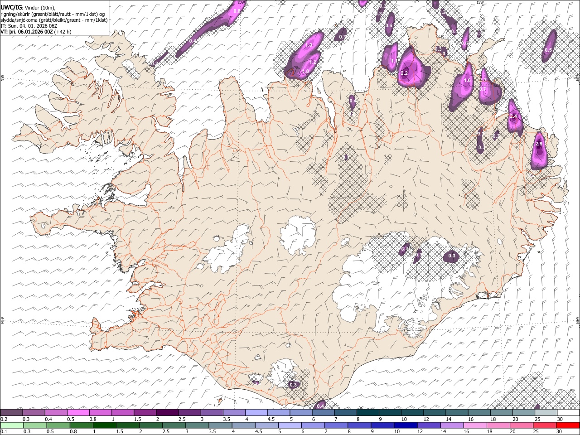
Task: Select light purple lower swatch between 14 and 16
Action: pyautogui.click(x=452, y=425)
